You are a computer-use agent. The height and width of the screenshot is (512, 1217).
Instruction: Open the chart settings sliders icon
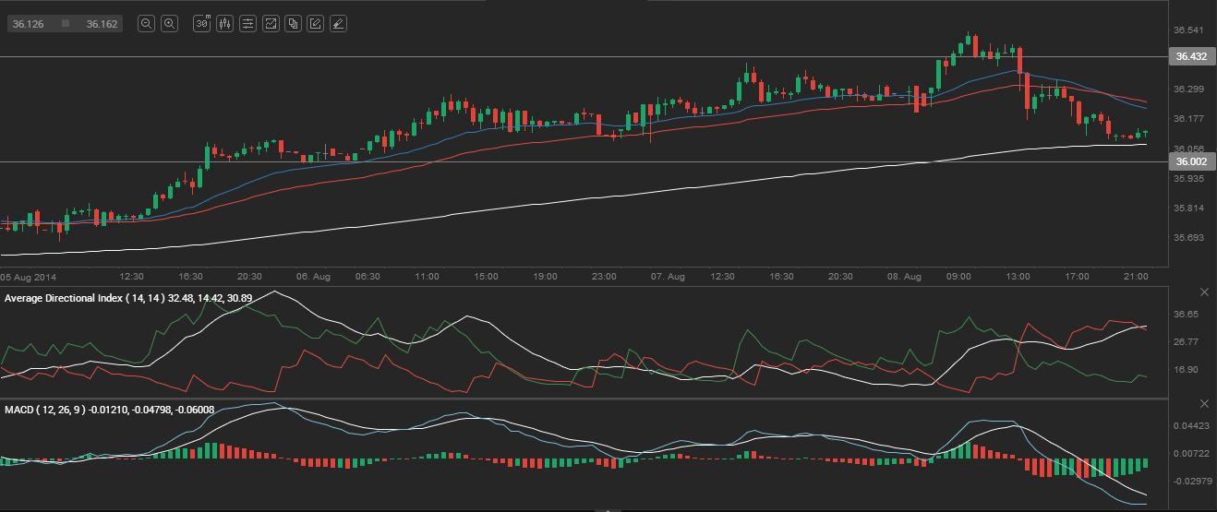coord(247,24)
